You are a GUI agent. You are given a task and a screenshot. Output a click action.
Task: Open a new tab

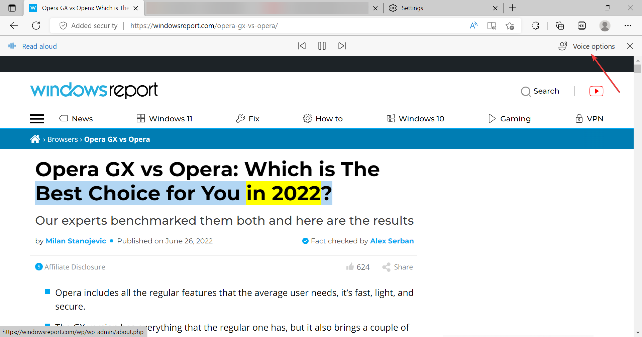point(512,8)
